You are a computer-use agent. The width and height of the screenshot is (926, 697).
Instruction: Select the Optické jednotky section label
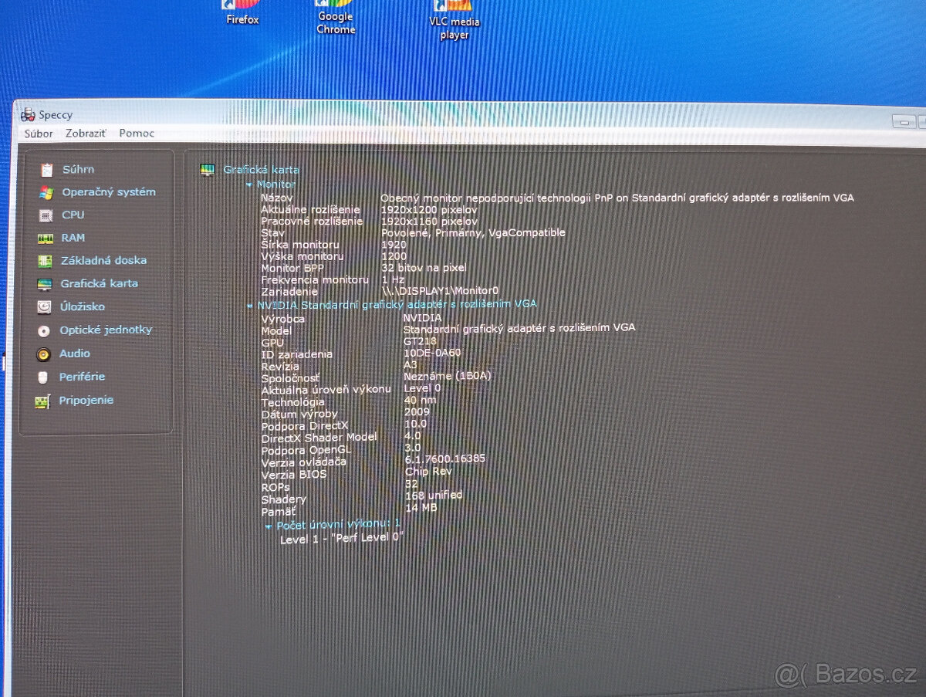pos(106,330)
